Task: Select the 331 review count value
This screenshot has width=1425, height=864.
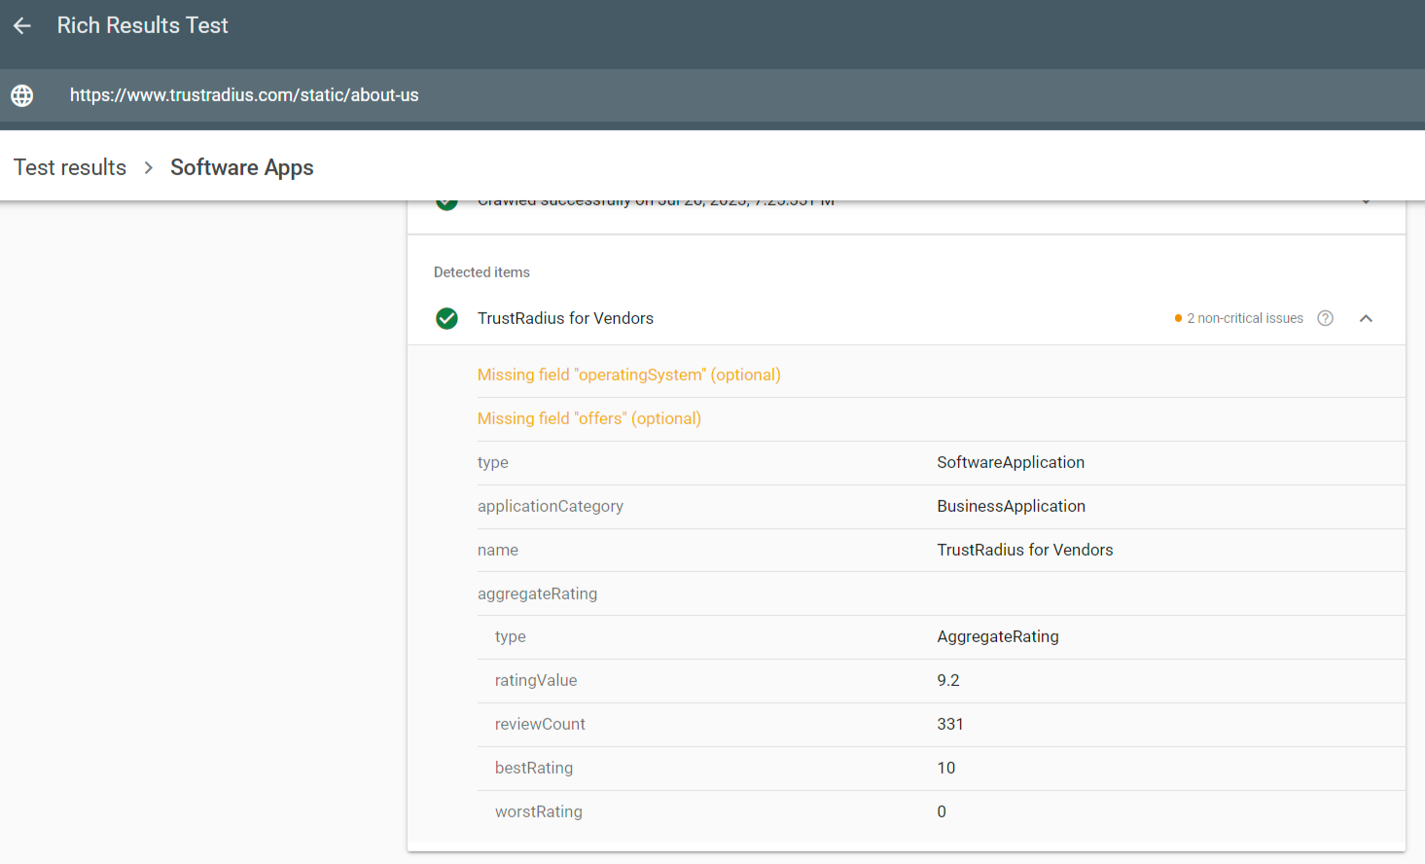Action: pyautogui.click(x=950, y=724)
